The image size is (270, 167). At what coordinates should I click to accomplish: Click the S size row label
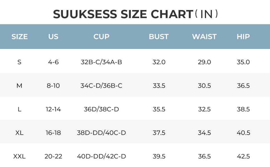pyautogui.click(x=19, y=62)
